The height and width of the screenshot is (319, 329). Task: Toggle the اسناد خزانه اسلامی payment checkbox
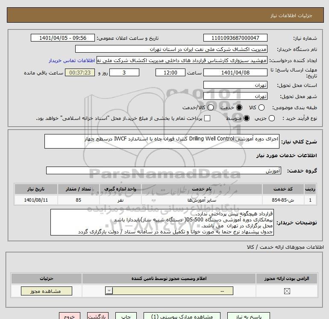pyautogui.click(x=207, y=118)
